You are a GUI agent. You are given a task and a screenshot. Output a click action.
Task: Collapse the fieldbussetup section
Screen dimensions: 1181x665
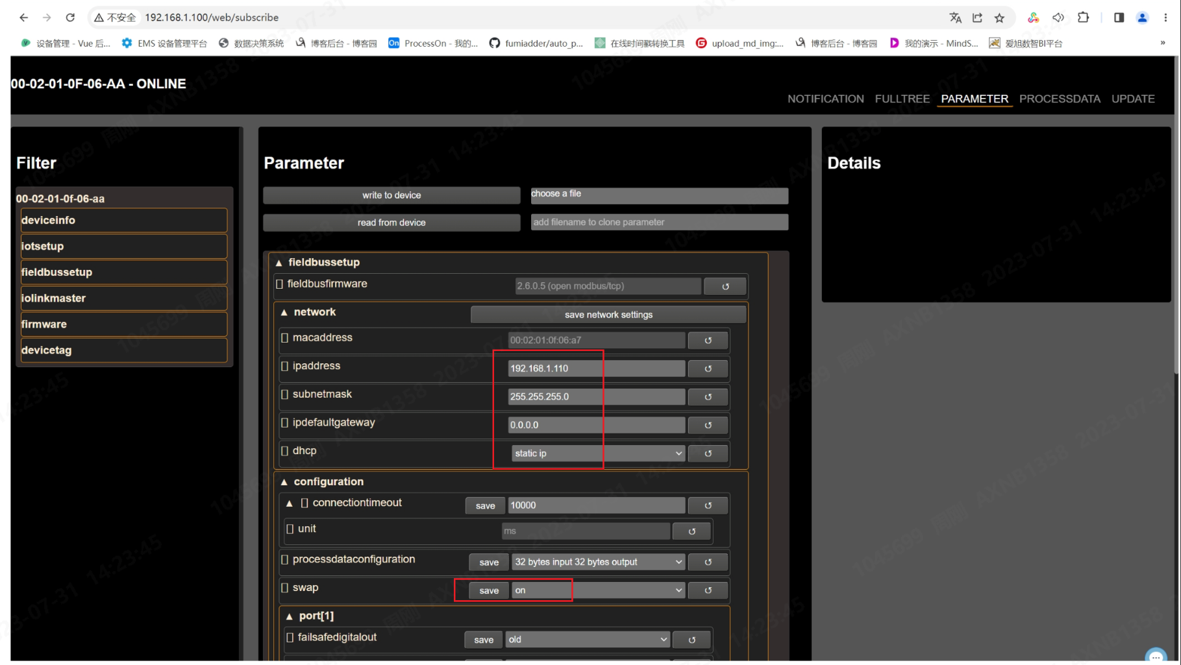(x=279, y=263)
